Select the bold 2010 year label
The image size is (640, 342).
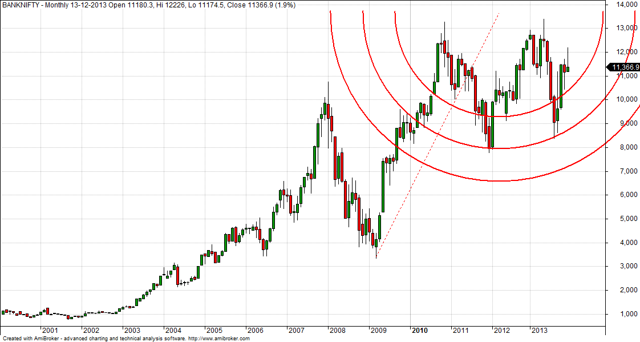click(x=420, y=331)
